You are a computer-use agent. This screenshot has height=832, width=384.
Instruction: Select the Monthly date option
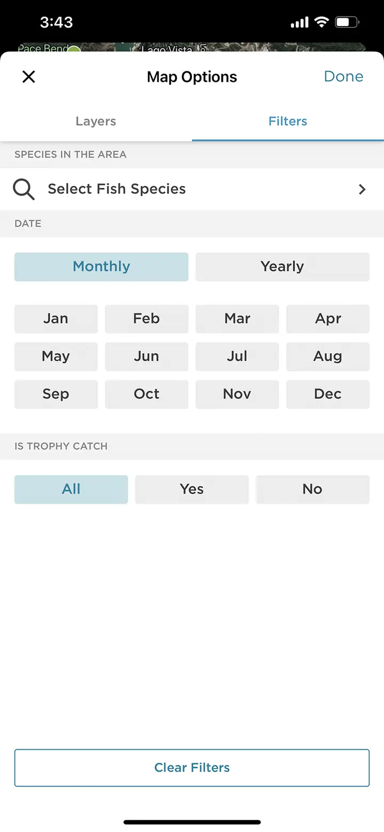tap(101, 266)
